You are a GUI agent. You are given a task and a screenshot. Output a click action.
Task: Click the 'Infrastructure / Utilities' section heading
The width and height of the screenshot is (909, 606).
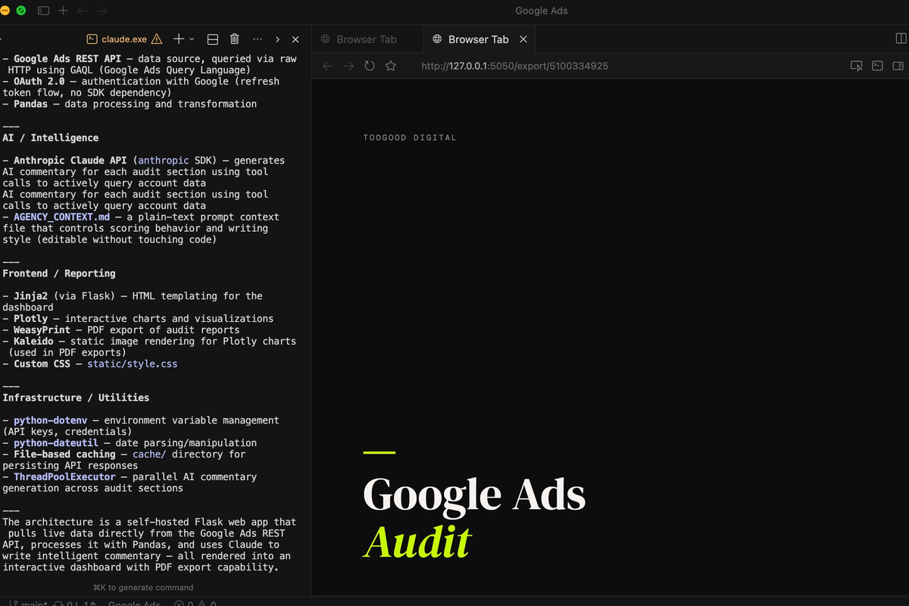click(76, 398)
